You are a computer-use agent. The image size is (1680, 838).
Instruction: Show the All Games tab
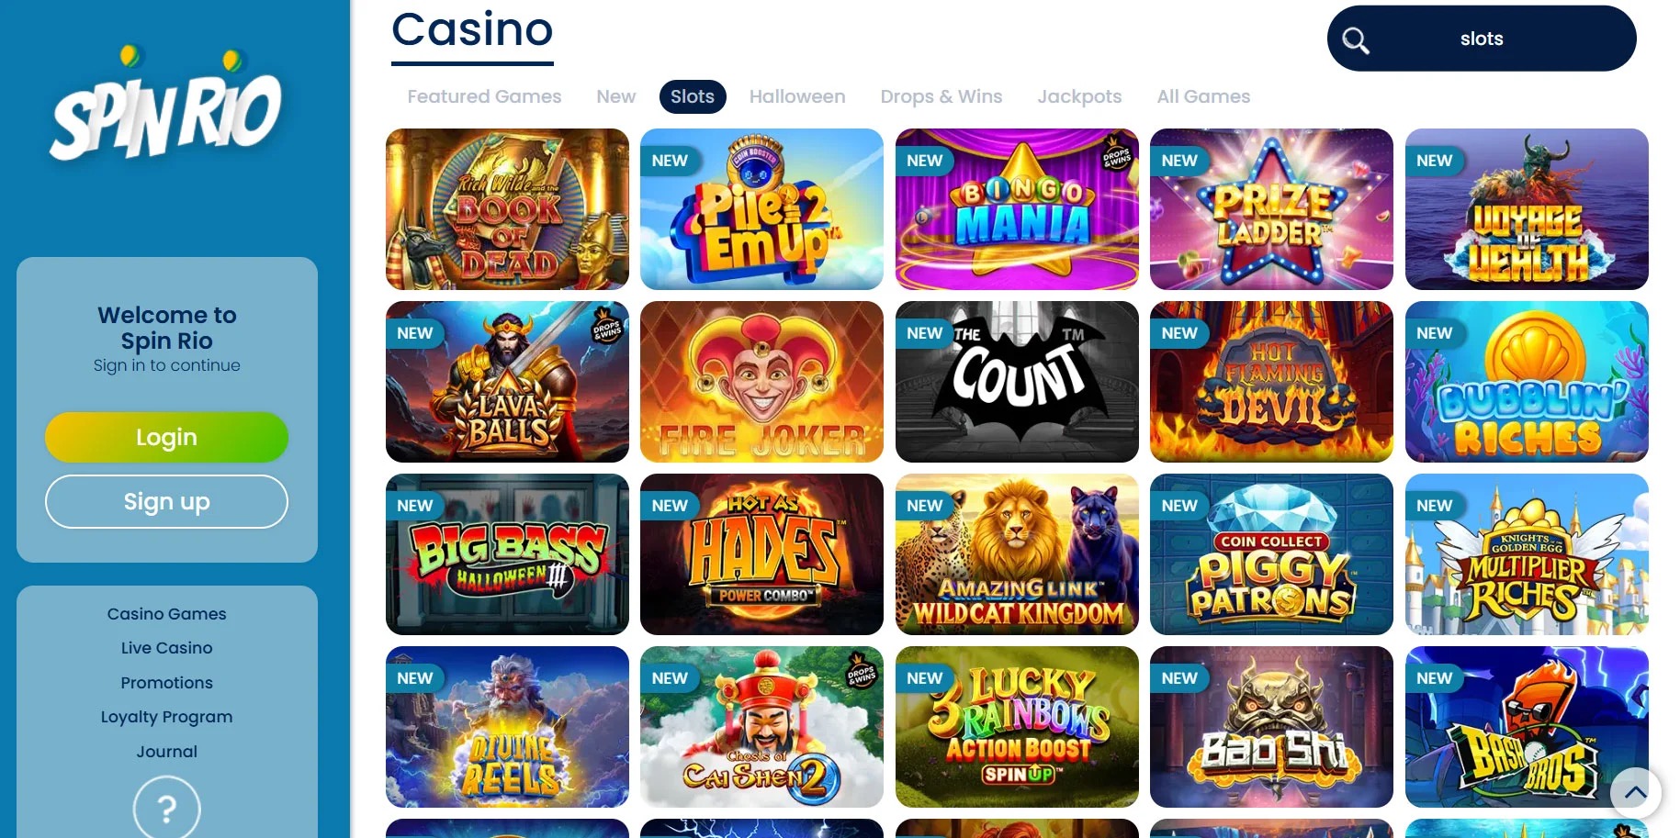pos(1203,96)
